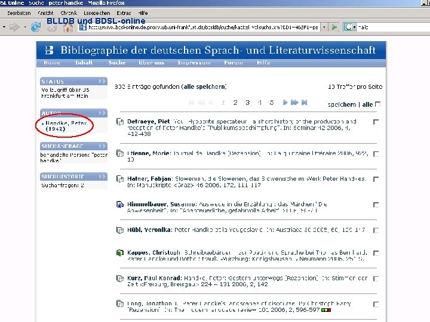The width and height of the screenshot is (430, 322).
Task: Open document icon for Etienne, Marie entry
Action: pyautogui.click(x=120, y=153)
